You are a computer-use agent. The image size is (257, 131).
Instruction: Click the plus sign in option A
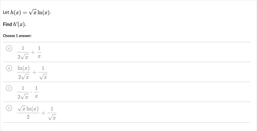[x=33, y=53]
